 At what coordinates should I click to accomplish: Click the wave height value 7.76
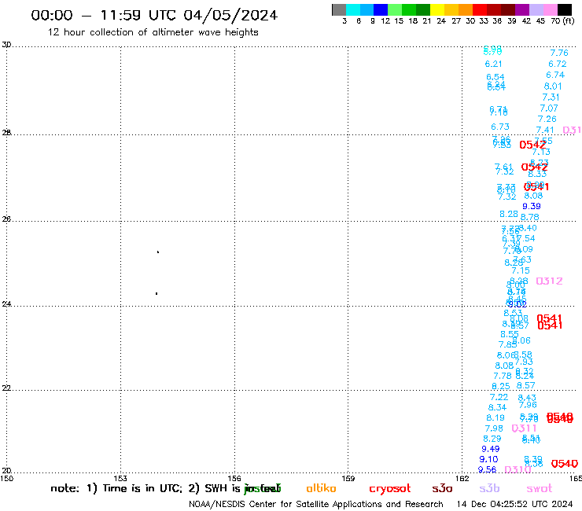(559, 53)
